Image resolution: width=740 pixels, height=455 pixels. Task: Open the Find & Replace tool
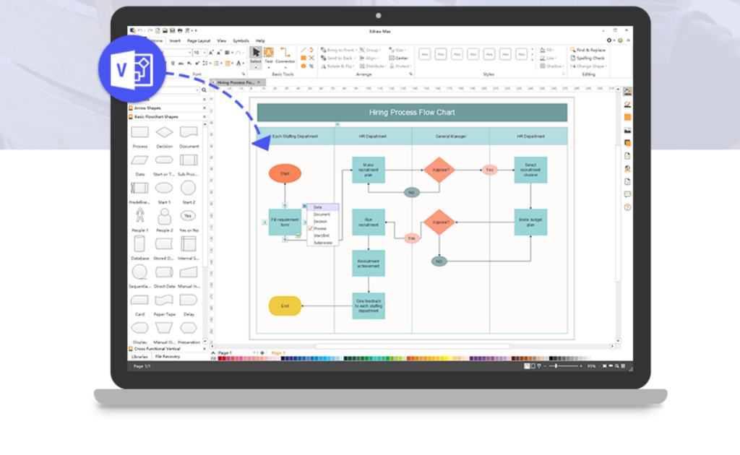588,50
